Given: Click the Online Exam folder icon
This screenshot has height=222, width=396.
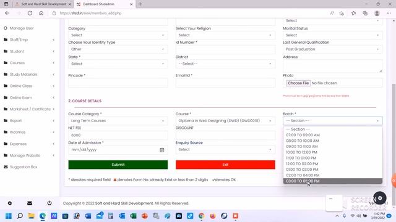Looking at the screenshot, I should coord(6,97).
